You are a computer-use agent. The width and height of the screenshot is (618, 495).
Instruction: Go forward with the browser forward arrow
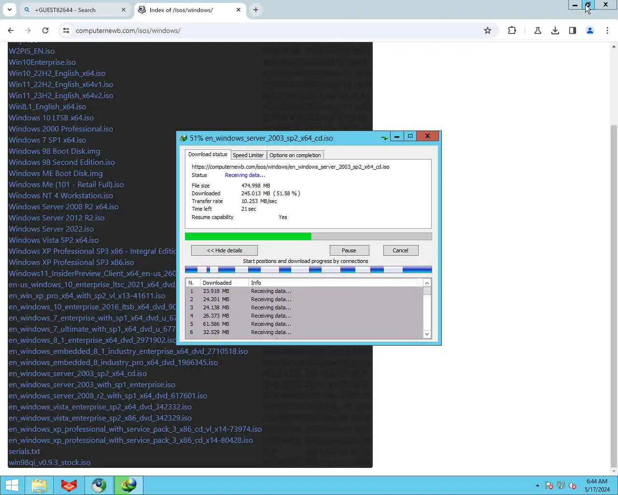28,30
